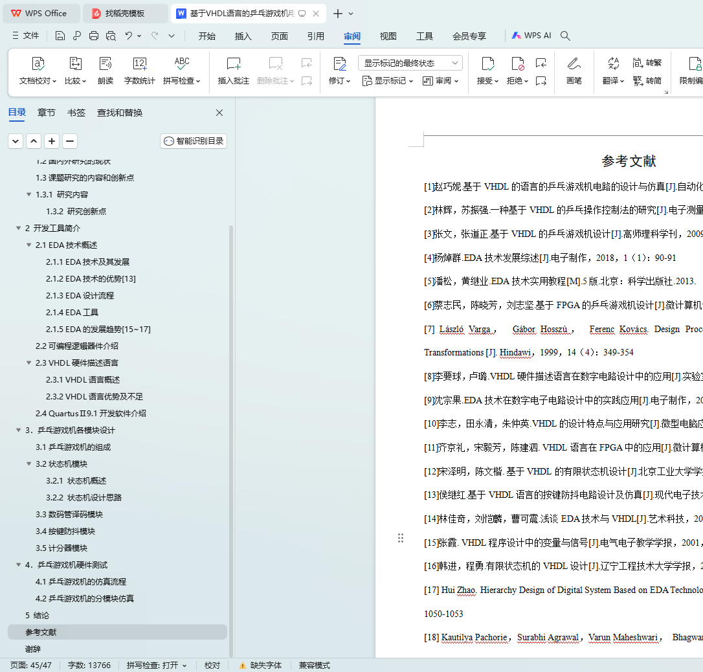Convert text with 转繁 button

point(647,63)
